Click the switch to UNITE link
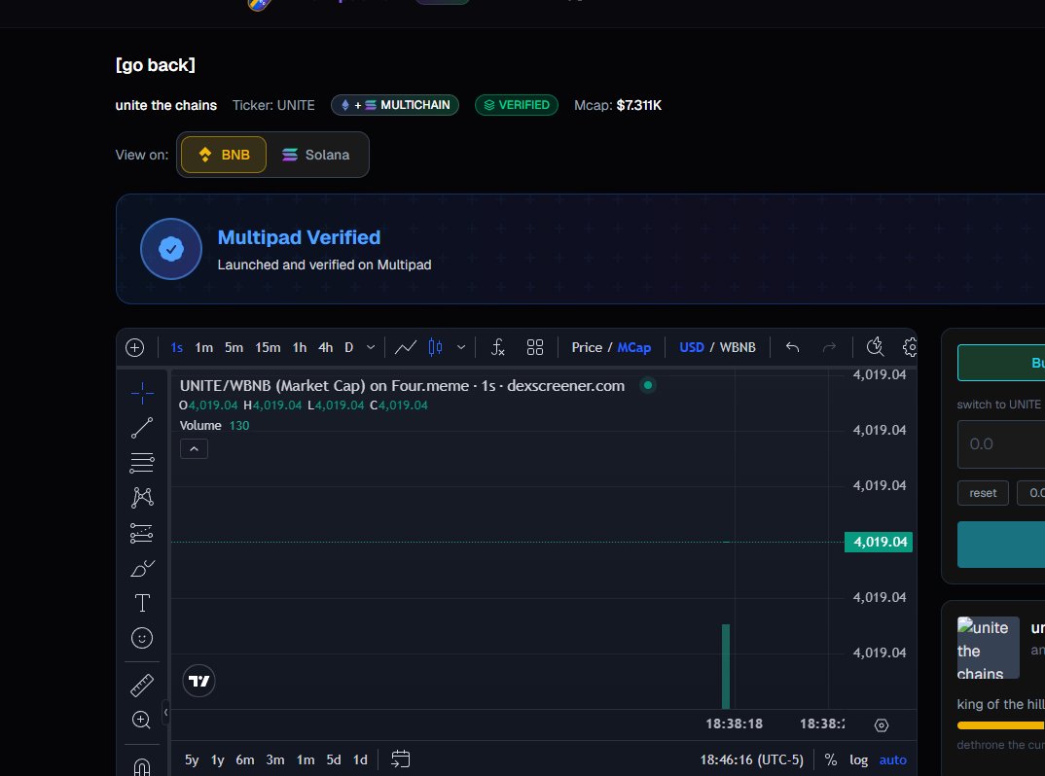The width and height of the screenshot is (1045, 776). tap(998, 405)
